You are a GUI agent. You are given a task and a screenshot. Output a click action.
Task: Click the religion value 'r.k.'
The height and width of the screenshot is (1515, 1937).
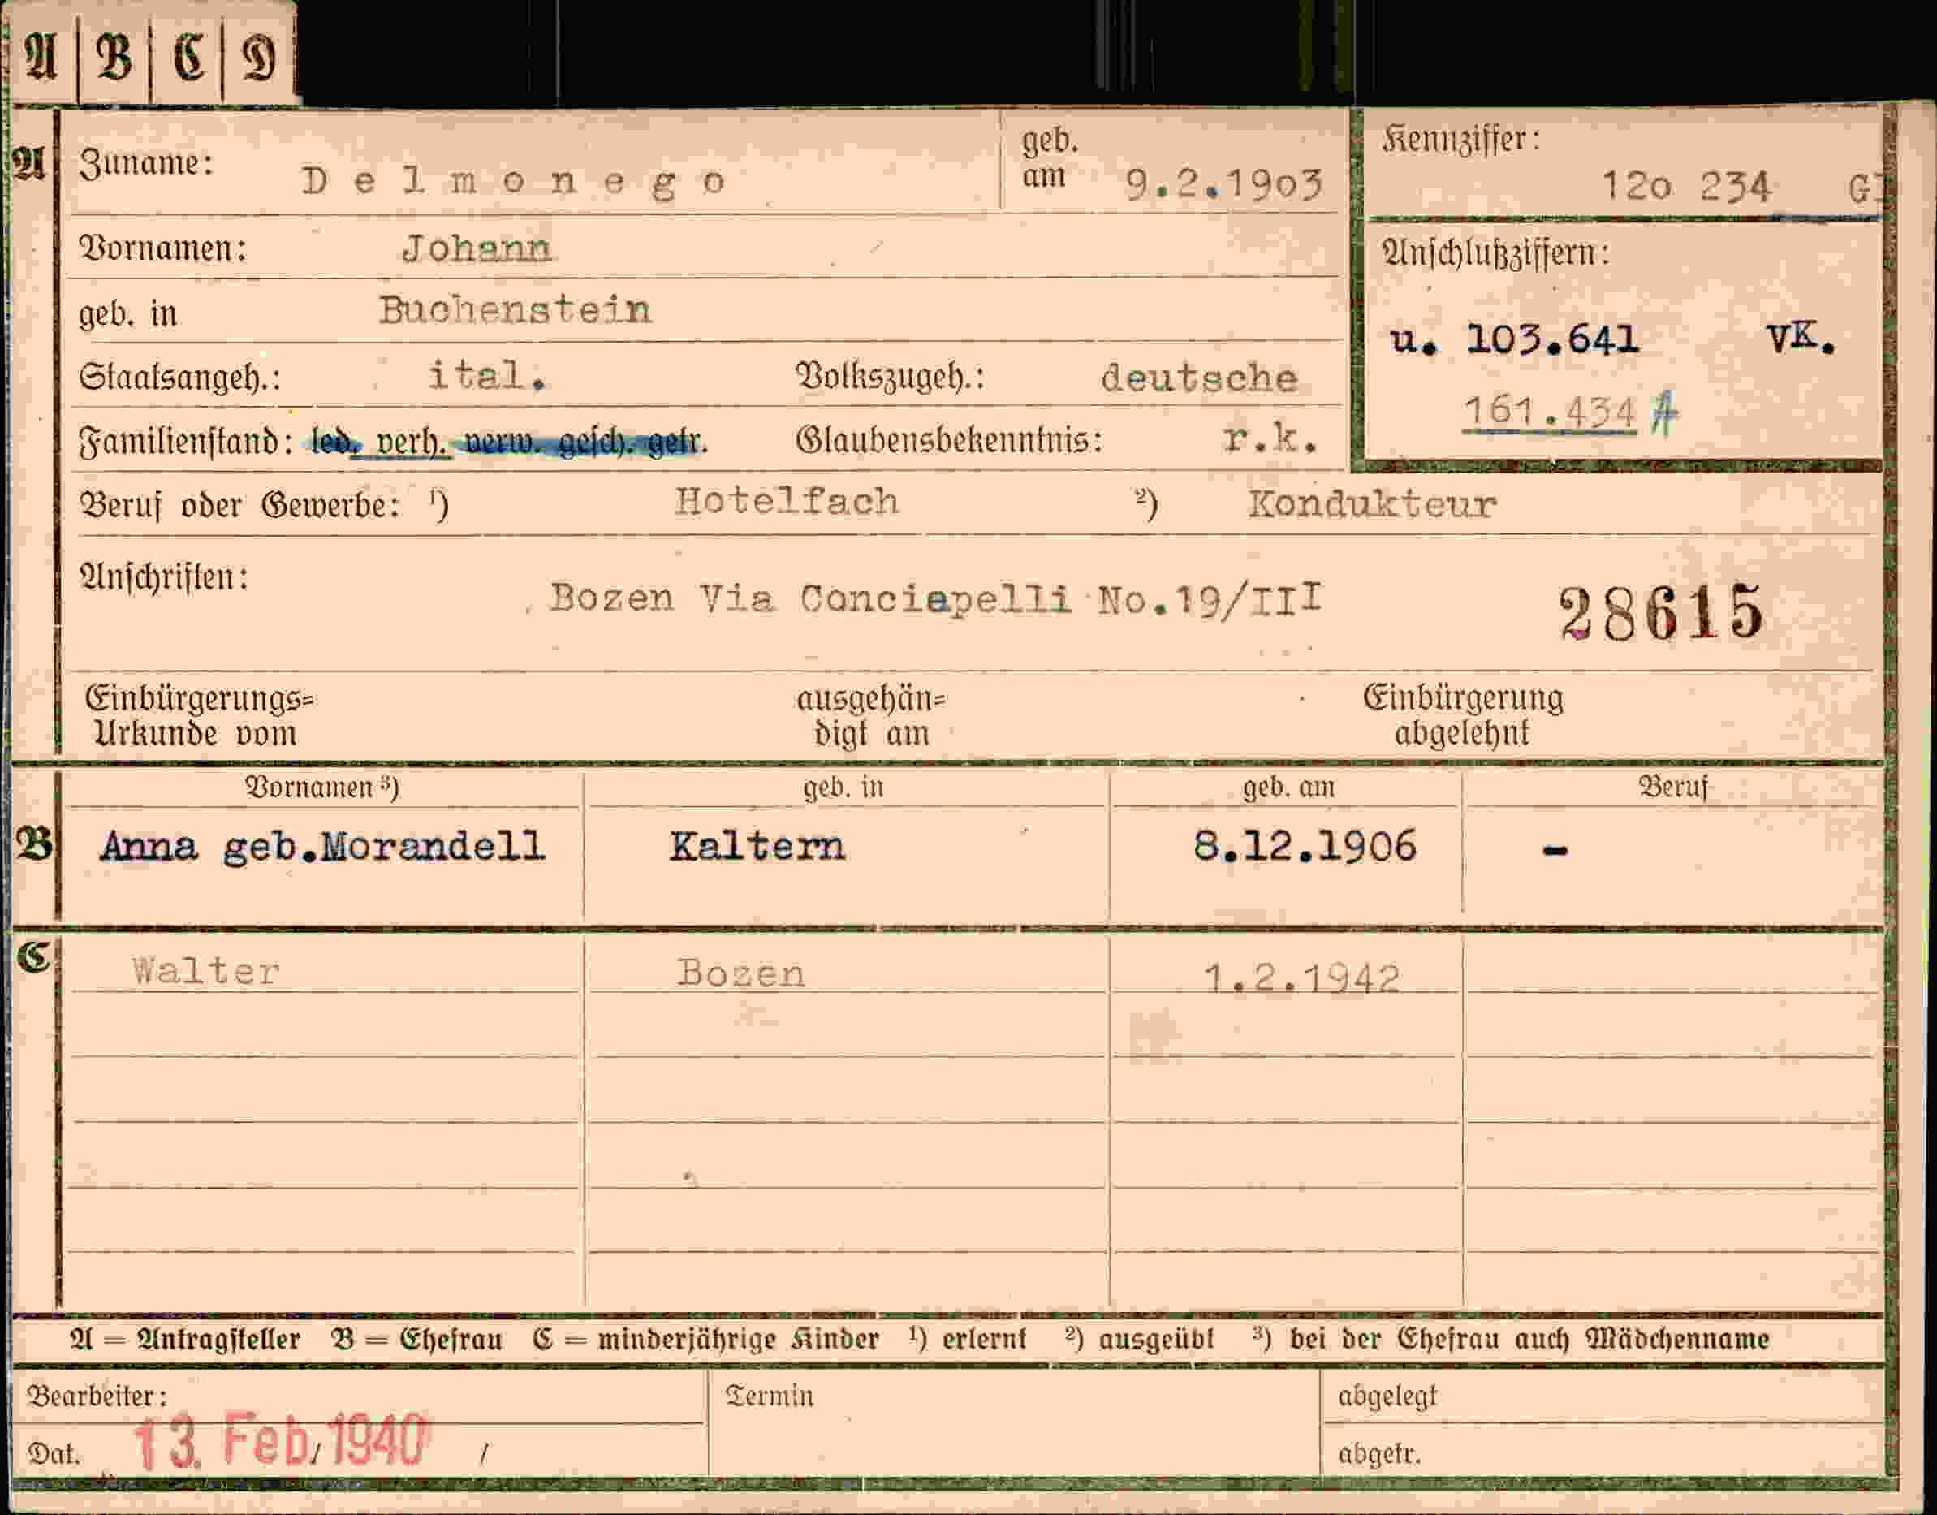(1270, 438)
